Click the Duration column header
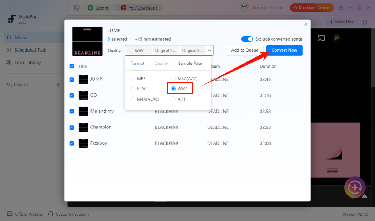Viewport: 375px width, 221px height. (x=268, y=67)
